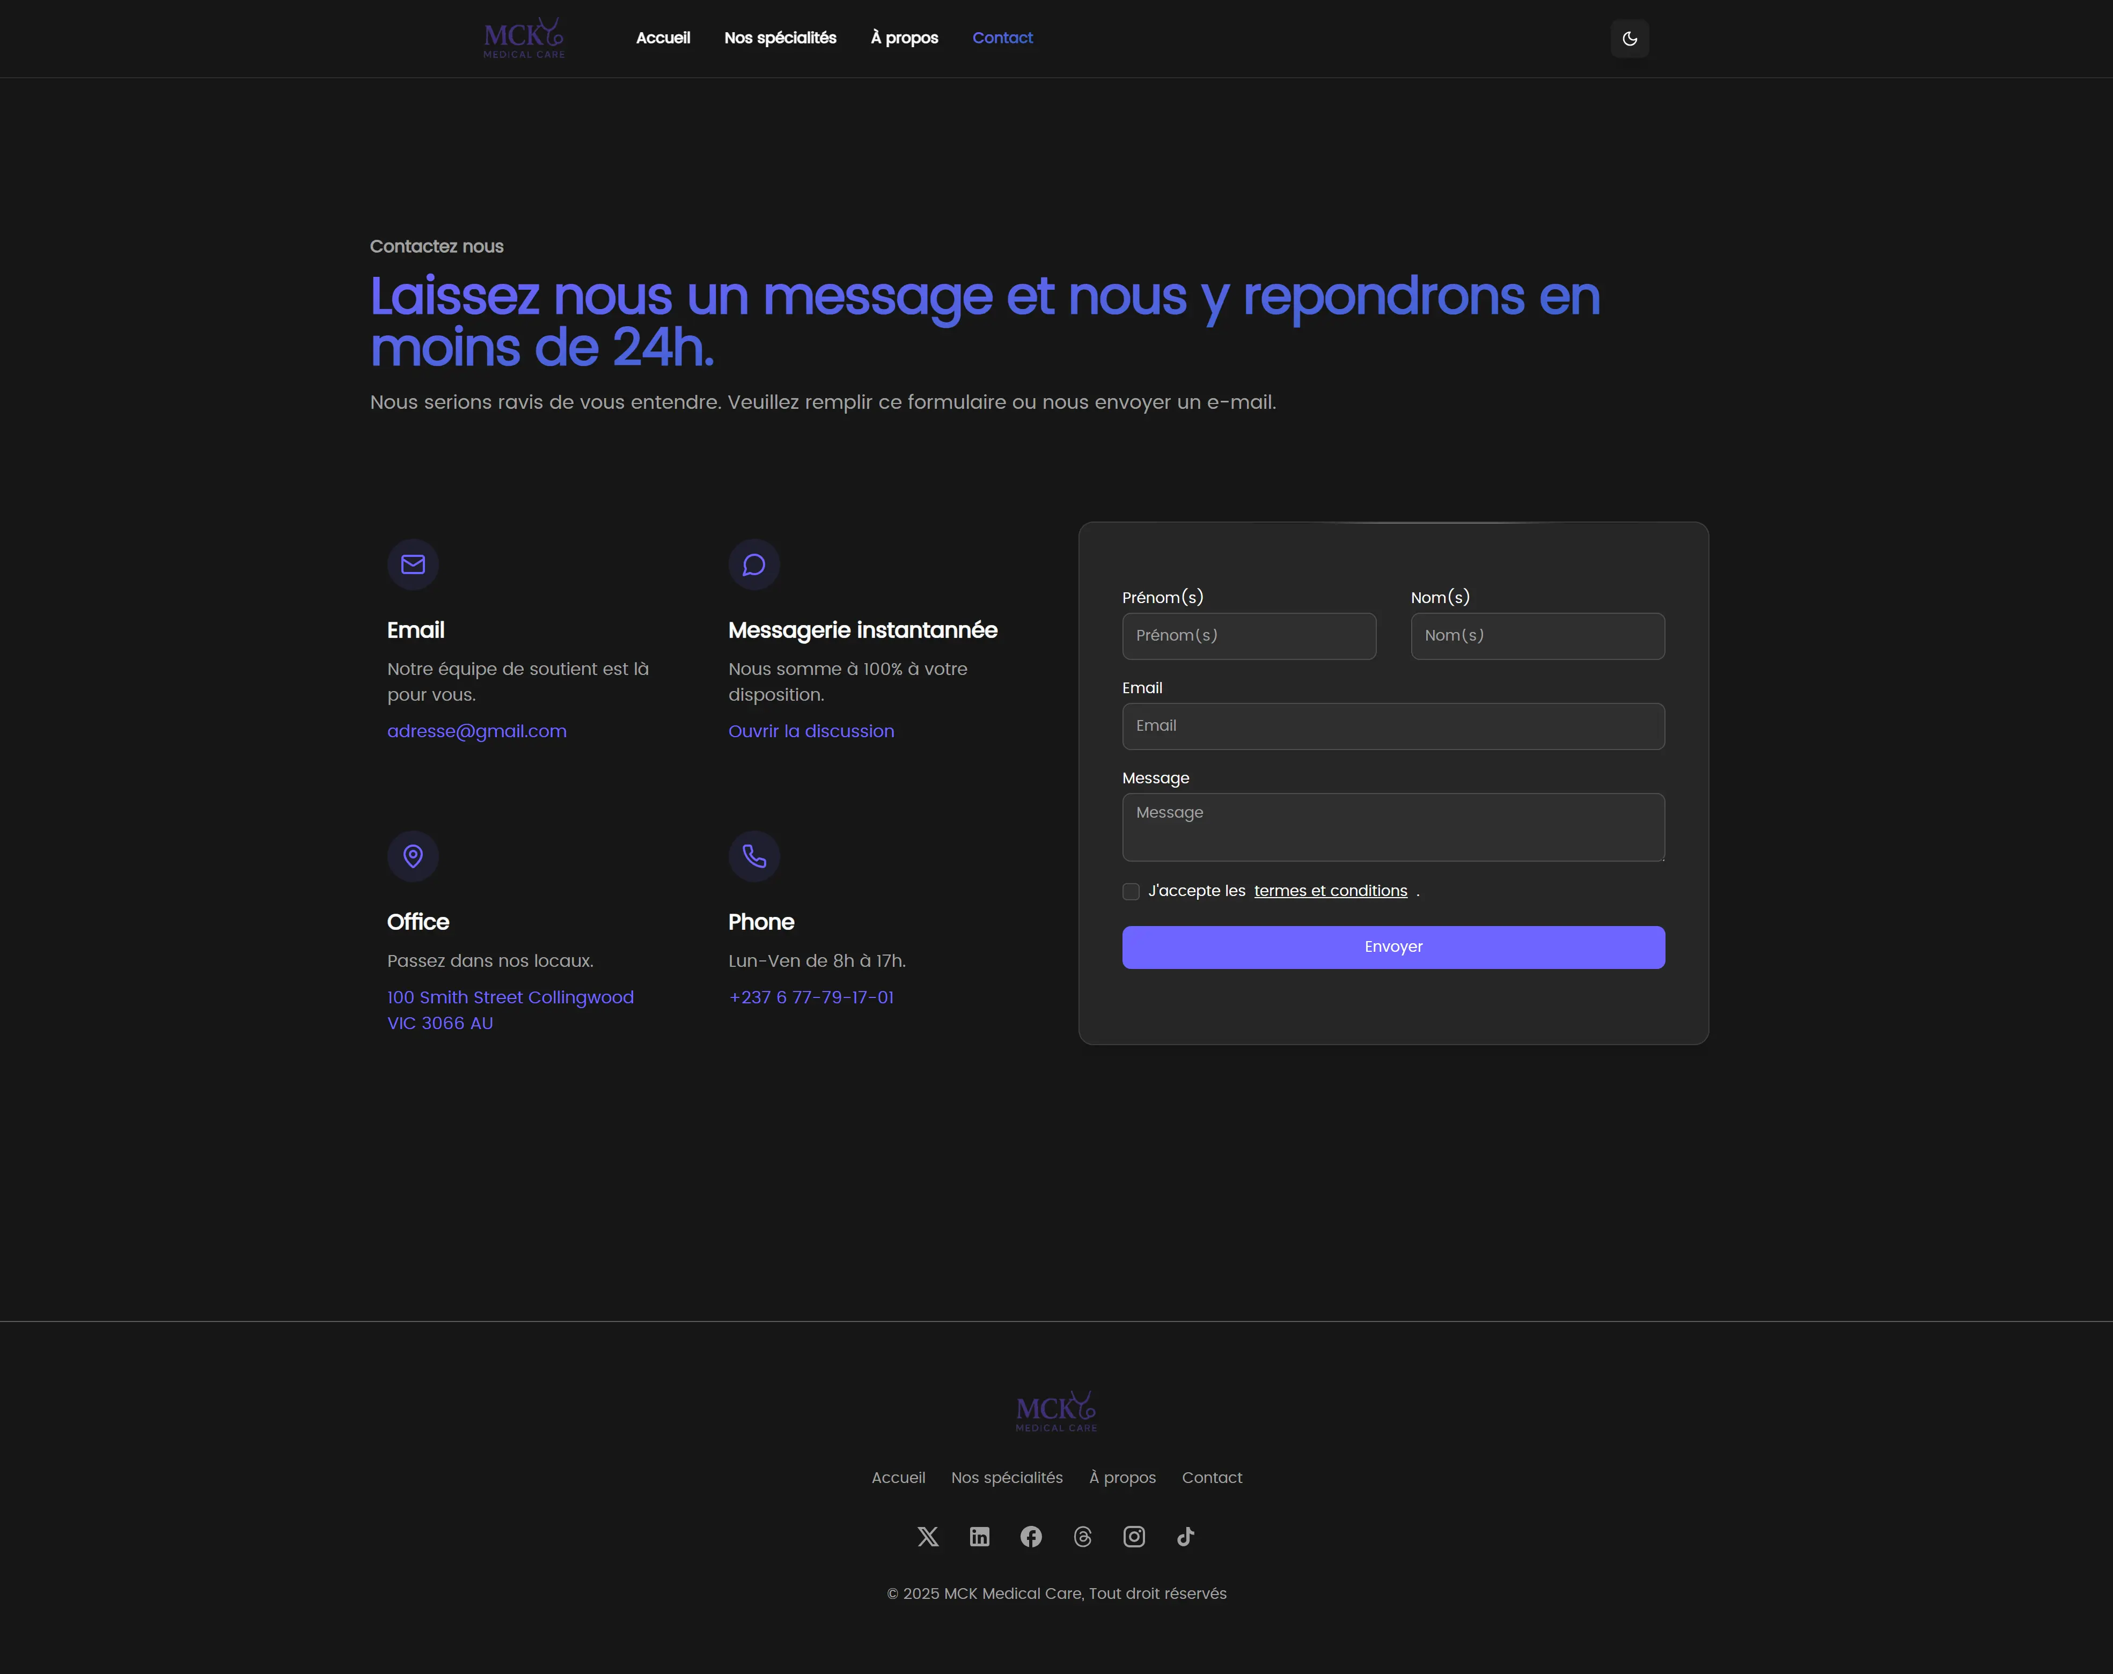This screenshot has width=2113, height=1674.
Task: Click the footer MCK logo
Action: click(x=1055, y=1411)
